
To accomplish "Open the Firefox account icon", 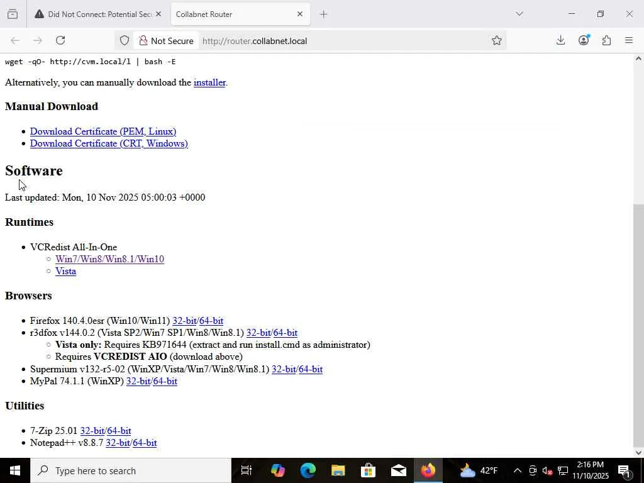I will coord(584,40).
